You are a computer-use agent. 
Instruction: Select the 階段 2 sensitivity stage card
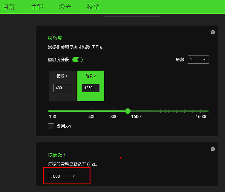coord(91,86)
